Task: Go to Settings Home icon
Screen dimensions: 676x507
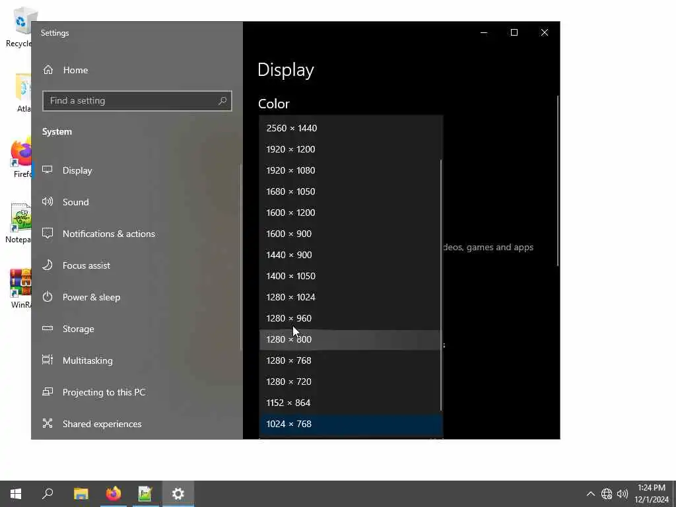Action: click(48, 70)
